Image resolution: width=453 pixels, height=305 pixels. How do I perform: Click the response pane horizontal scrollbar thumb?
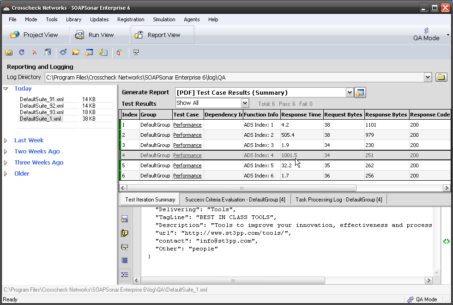point(233,281)
